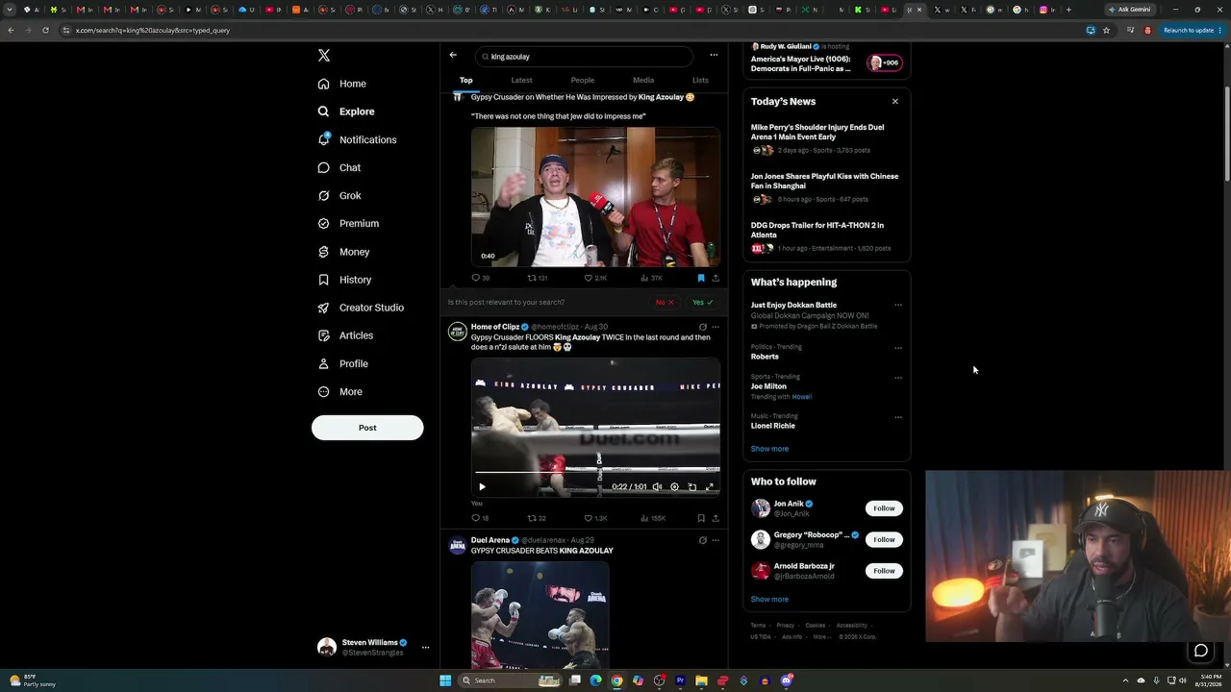Expand the More menu in the sidebar
This screenshot has height=692, width=1231.
click(340, 392)
